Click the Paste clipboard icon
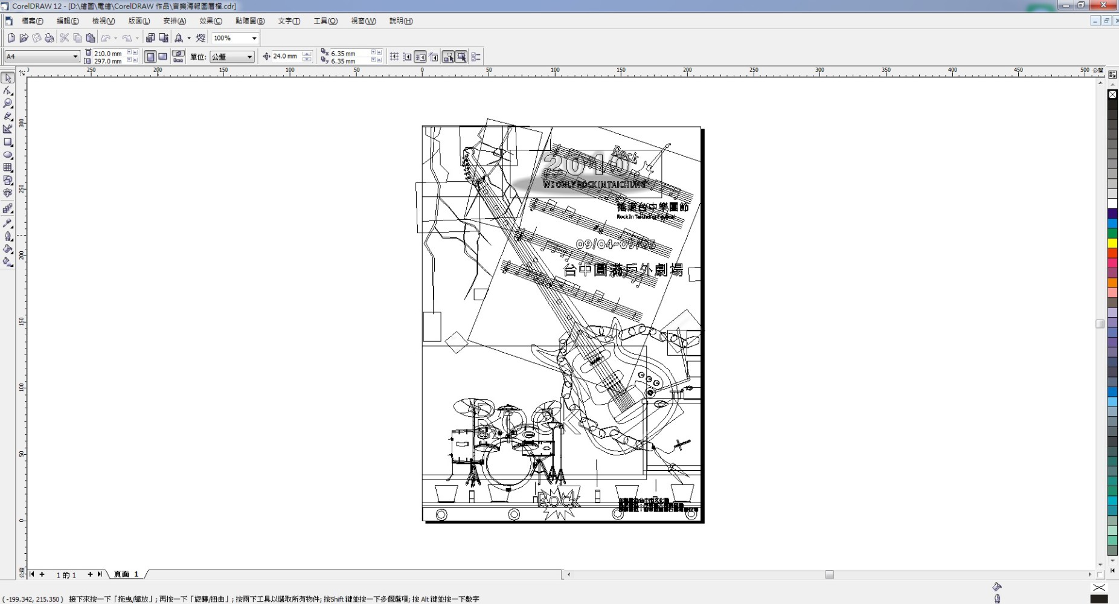 [x=90, y=38]
